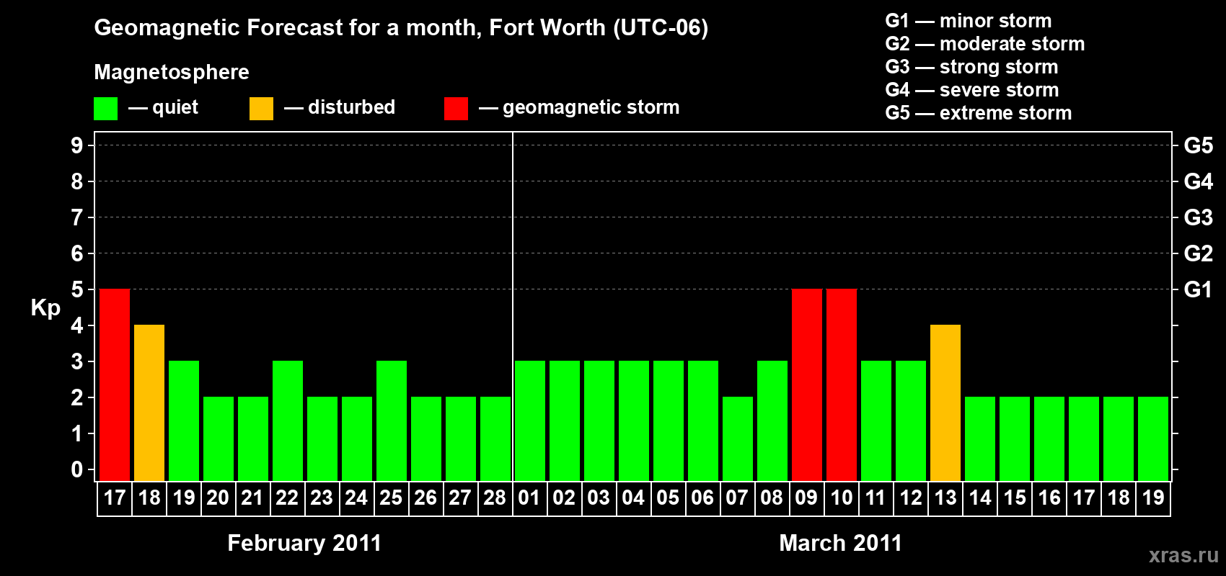Click the 'Magnetosphere' heading
This screenshot has height=576, width=1226.
tap(172, 72)
